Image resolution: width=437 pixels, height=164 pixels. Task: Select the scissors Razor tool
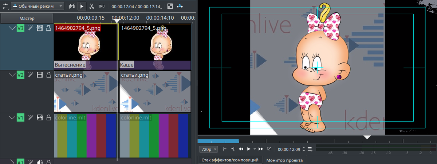[x=92, y=6]
